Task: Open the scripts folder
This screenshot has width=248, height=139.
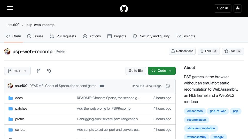Action: 20,129
